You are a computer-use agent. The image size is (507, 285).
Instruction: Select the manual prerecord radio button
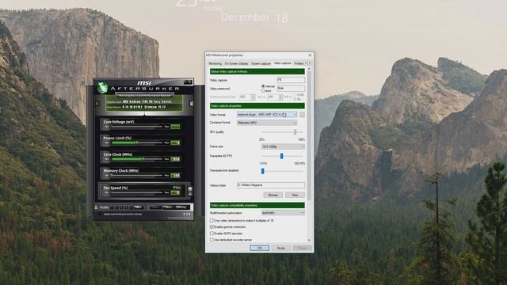point(263,86)
